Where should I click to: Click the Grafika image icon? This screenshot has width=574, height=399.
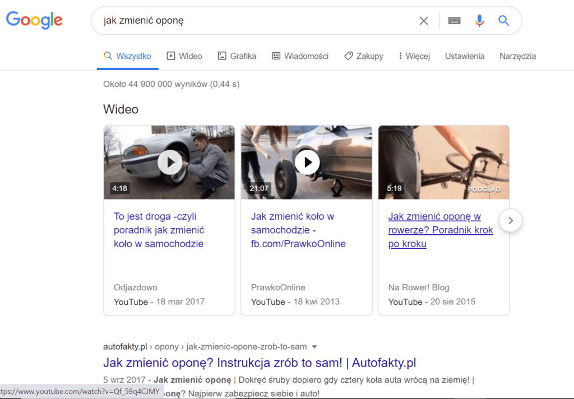coord(222,56)
